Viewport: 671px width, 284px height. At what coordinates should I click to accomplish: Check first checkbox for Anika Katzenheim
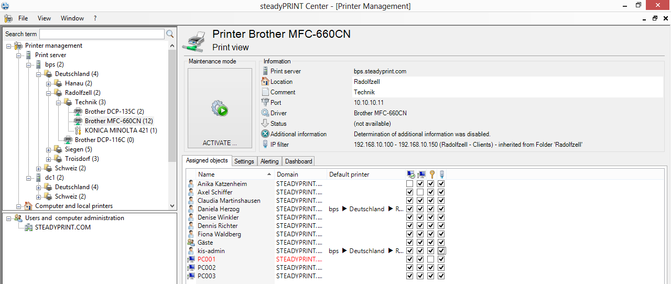point(410,184)
